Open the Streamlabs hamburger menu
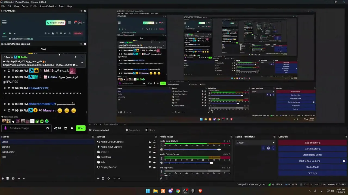Viewport: 348px width, 195px height. [x=4, y=22]
